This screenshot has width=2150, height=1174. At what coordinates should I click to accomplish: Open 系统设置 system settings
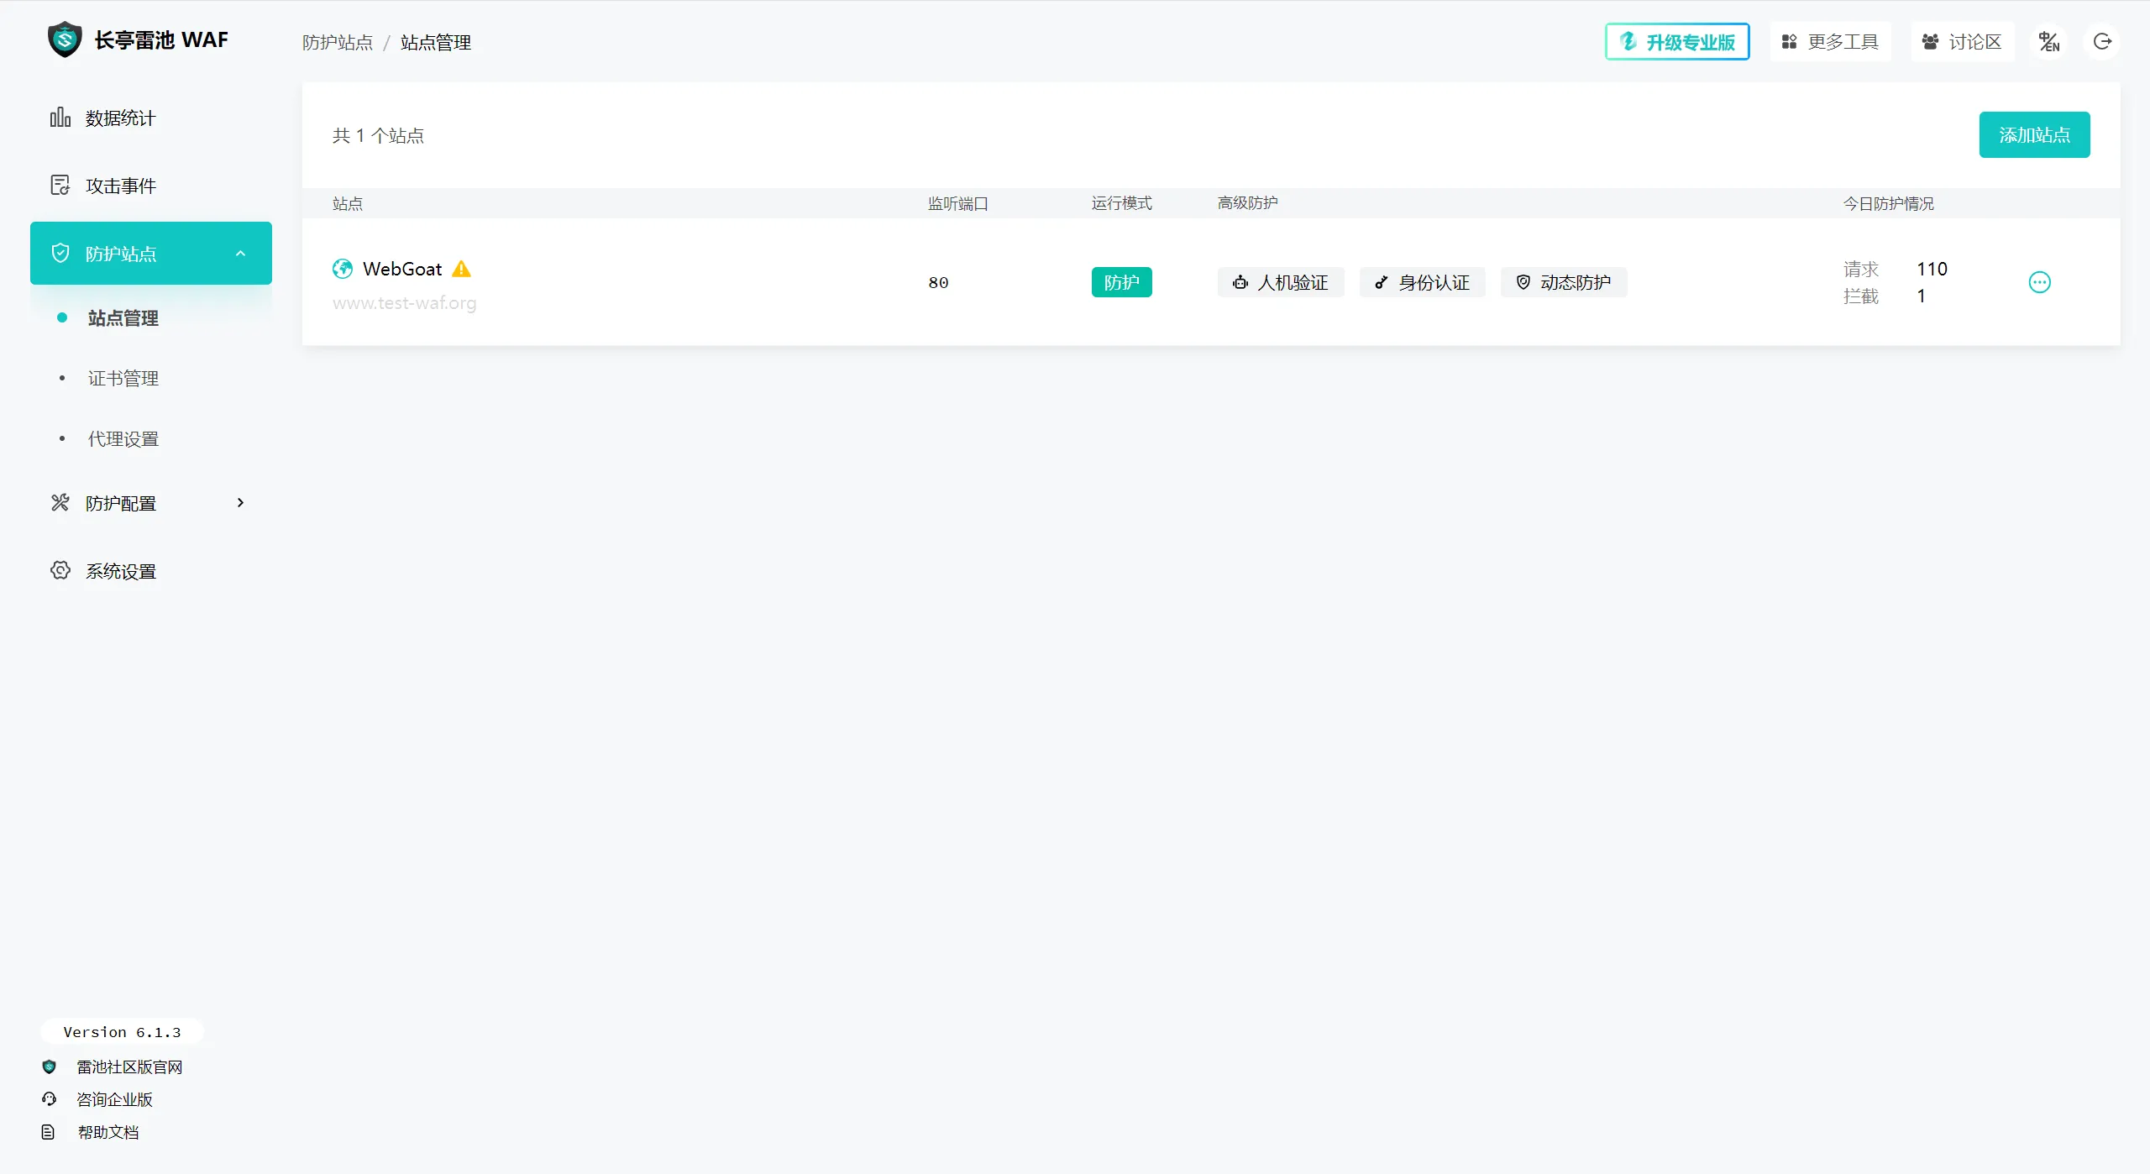120,571
